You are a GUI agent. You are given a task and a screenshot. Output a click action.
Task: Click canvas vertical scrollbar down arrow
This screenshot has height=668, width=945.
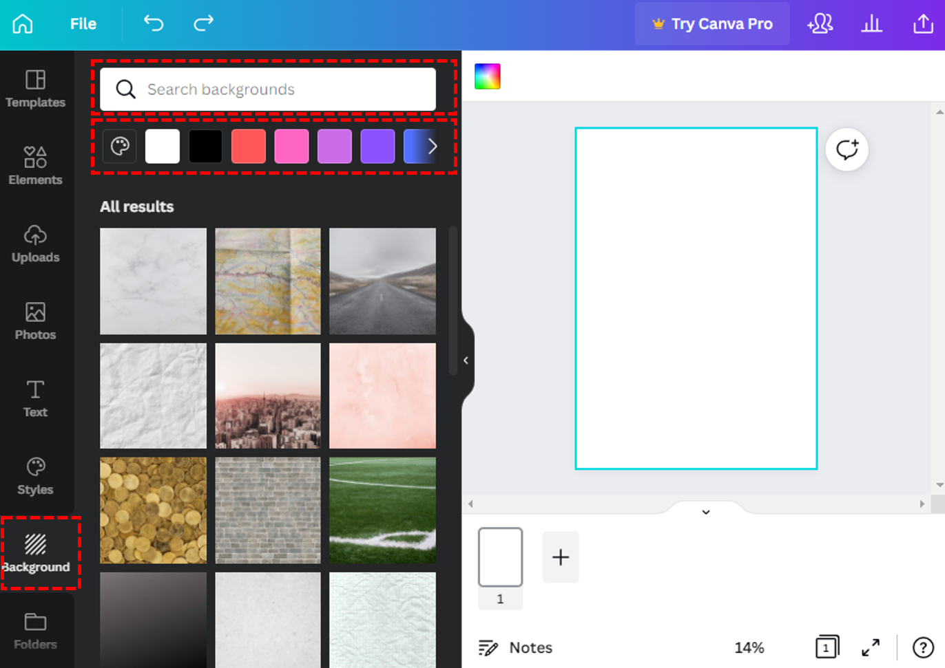click(939, 486)
